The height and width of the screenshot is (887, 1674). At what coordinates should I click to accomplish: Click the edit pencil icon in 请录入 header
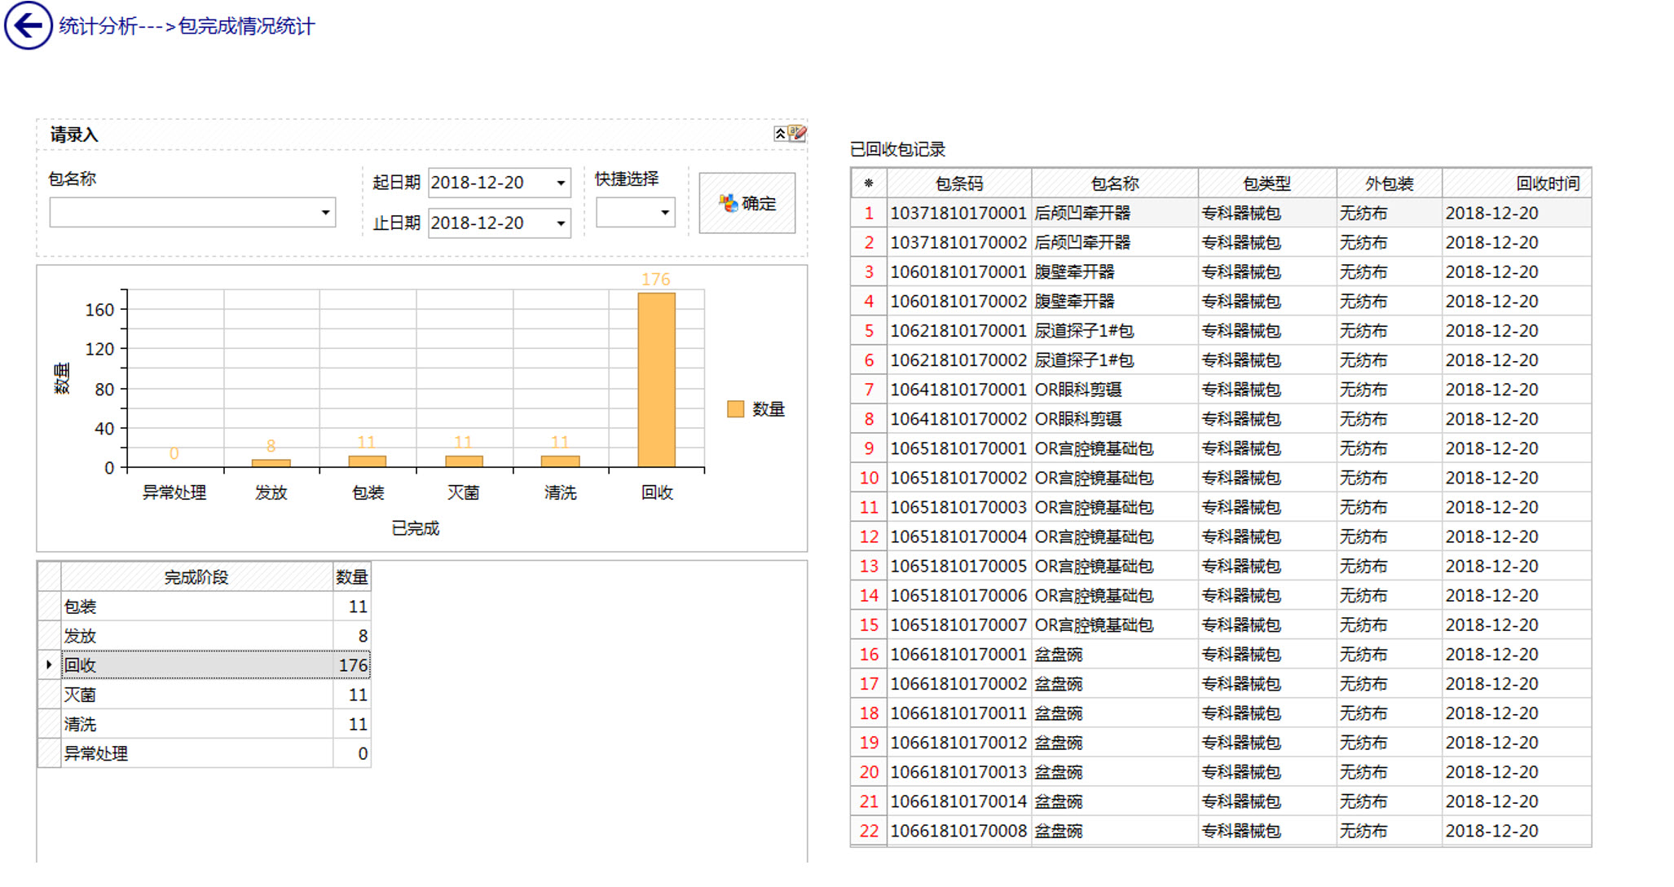797,133
